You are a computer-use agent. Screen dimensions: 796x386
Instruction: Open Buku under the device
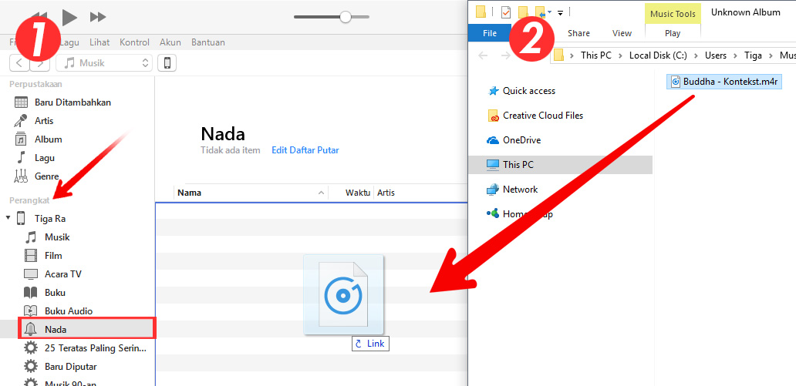tap(55, 293)
